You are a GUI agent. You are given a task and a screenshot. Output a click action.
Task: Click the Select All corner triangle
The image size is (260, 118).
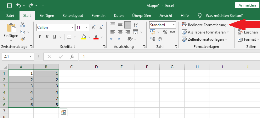(5, 67)
